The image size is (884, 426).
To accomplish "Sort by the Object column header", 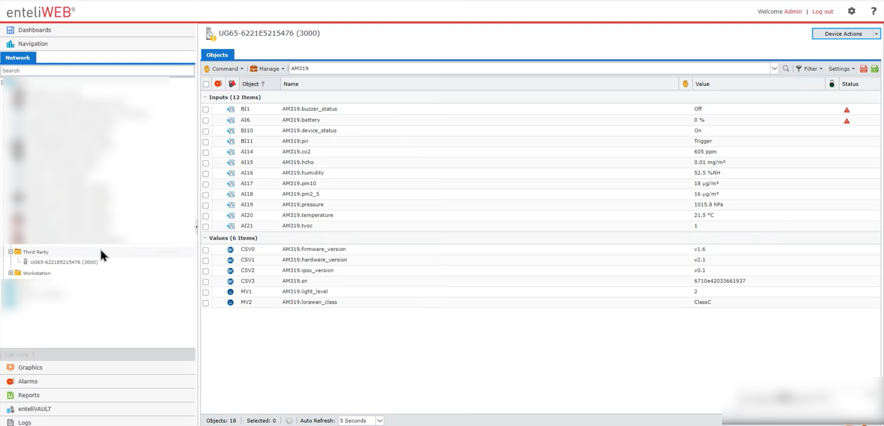I will click(x=260, y=84).
